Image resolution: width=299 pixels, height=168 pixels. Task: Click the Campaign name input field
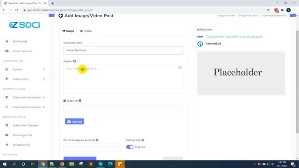[x=123, y=50]
